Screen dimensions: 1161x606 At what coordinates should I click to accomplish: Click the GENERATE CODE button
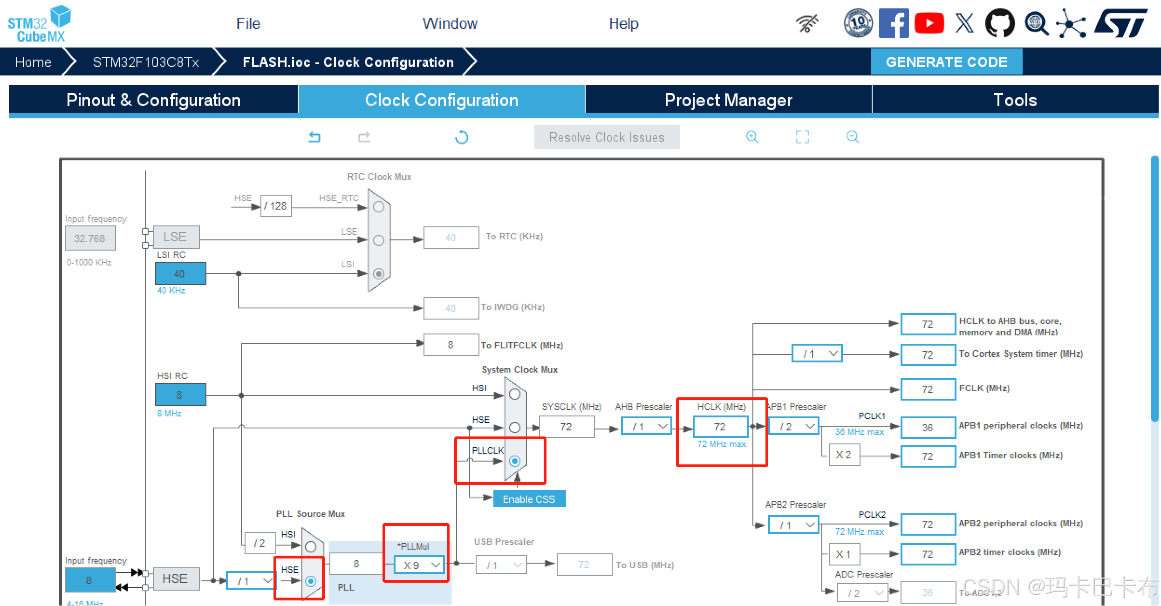946,62
